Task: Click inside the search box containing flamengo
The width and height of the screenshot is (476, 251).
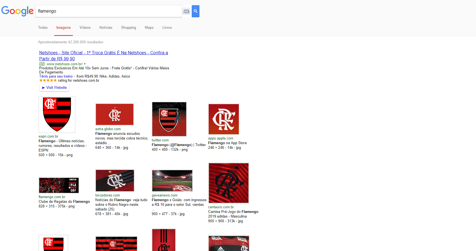Action: 109,11
